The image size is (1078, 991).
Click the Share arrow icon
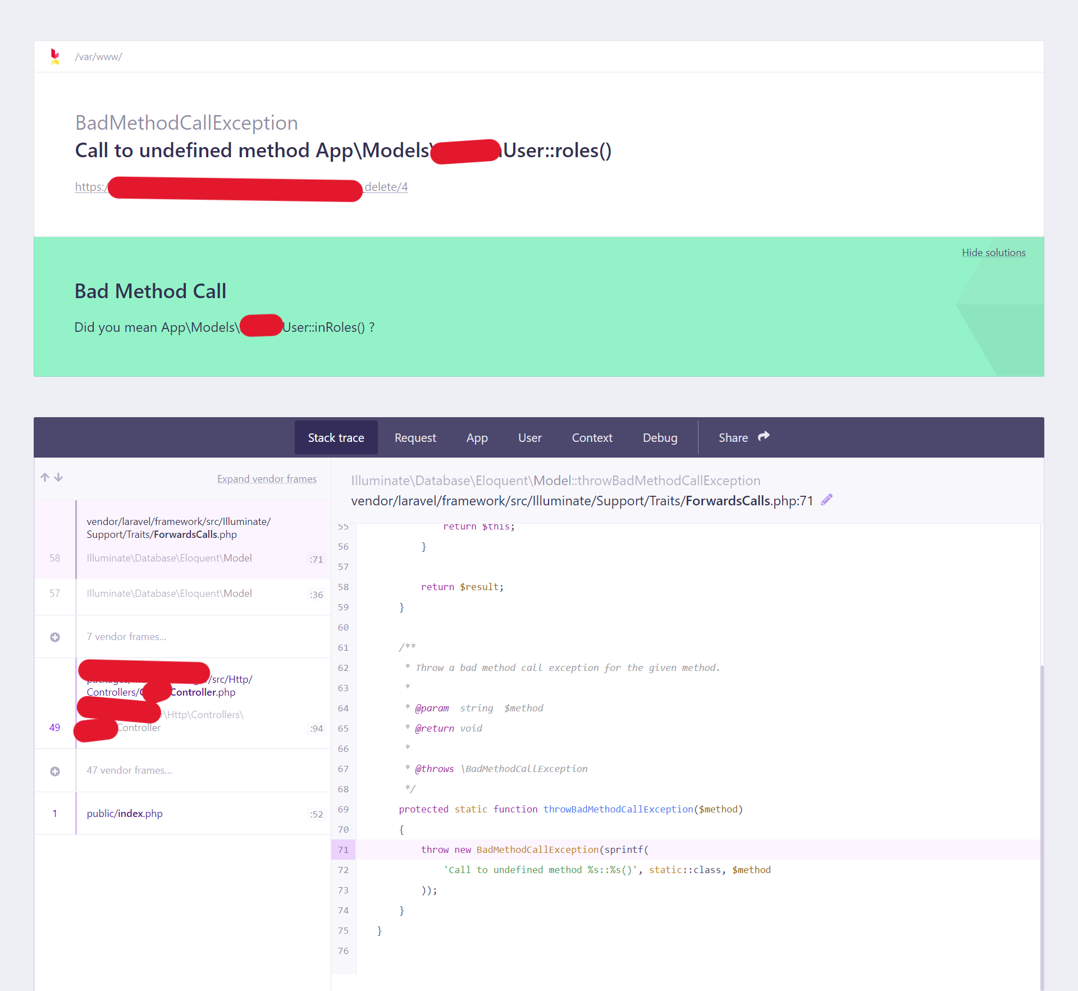click(764, 436)
